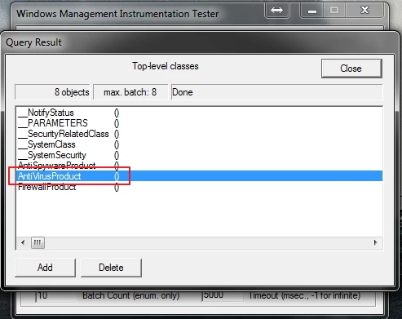Click the double-arrow button in the Tester title bar
Screen dimensions: 402x319
coord(276,11)
